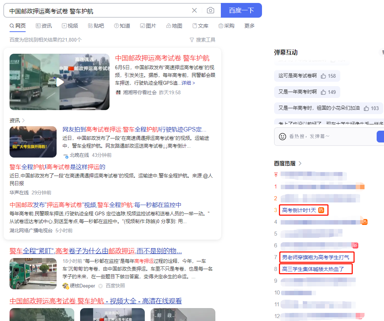Viewport: 384px width, 321px height.
Task: Expand the summary with the 详细 link
Action: click(x=188, y=83)
